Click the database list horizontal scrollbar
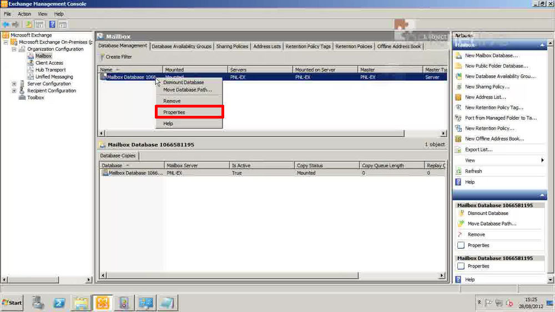The image size is (555, 312). coord(255,133)
